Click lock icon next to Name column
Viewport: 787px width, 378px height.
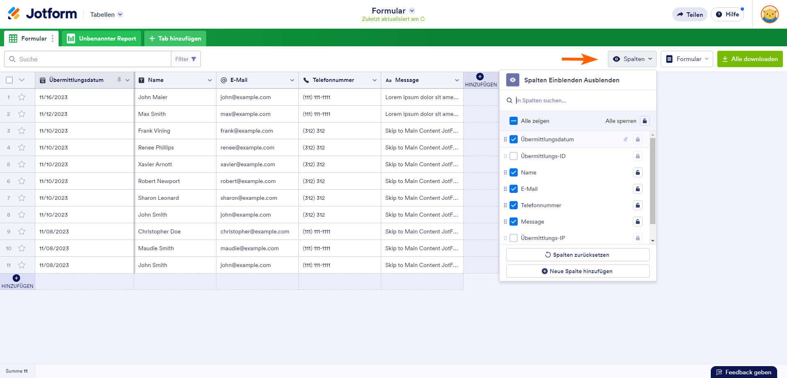pyautogui.click(x=637, y=172)
